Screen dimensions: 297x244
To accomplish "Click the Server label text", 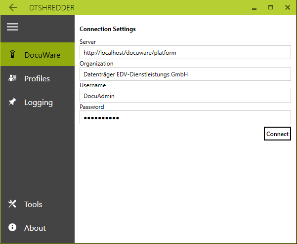I will (x=87, y=42).
